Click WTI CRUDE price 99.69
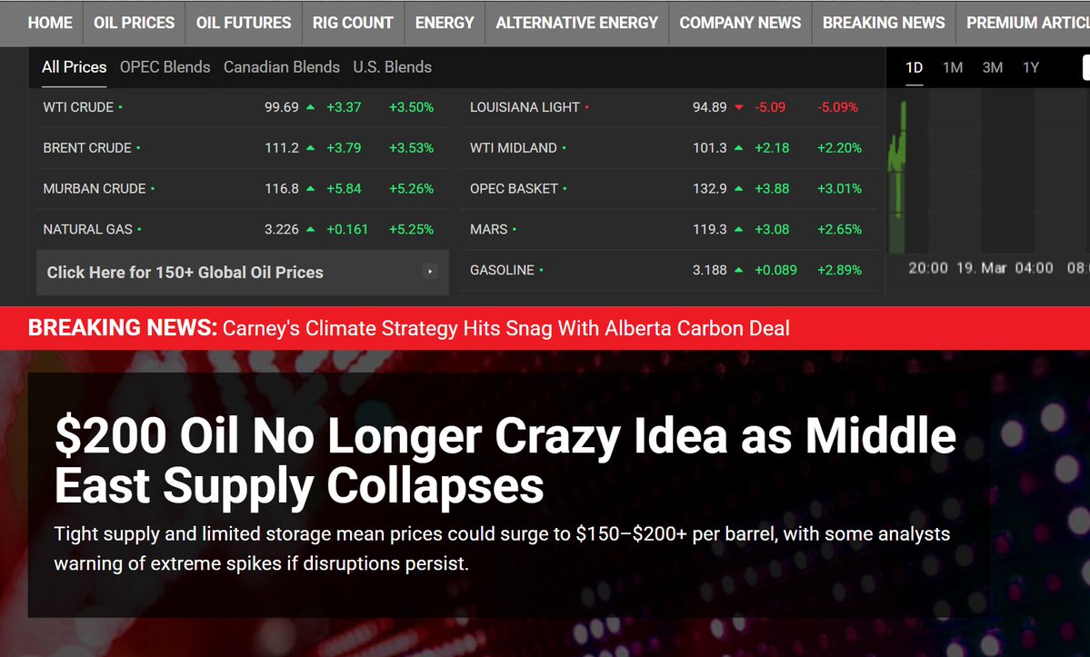Image resolution: width=1090 pixels, height=657 pixels. point(282,107)
